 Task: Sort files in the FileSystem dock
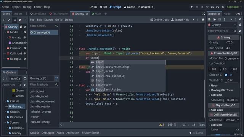25,85
